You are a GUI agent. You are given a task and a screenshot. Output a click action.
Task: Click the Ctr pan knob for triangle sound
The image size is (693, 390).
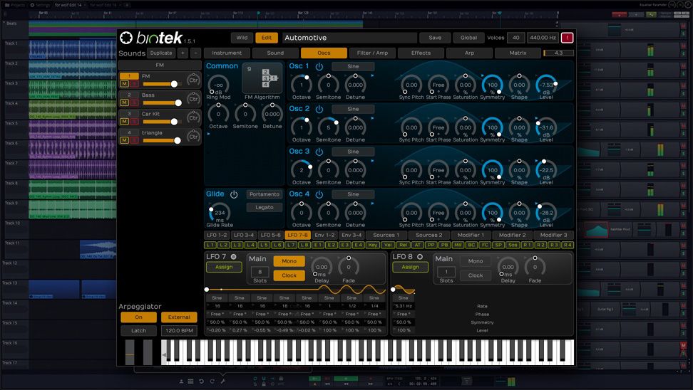(x=193, y=137)
